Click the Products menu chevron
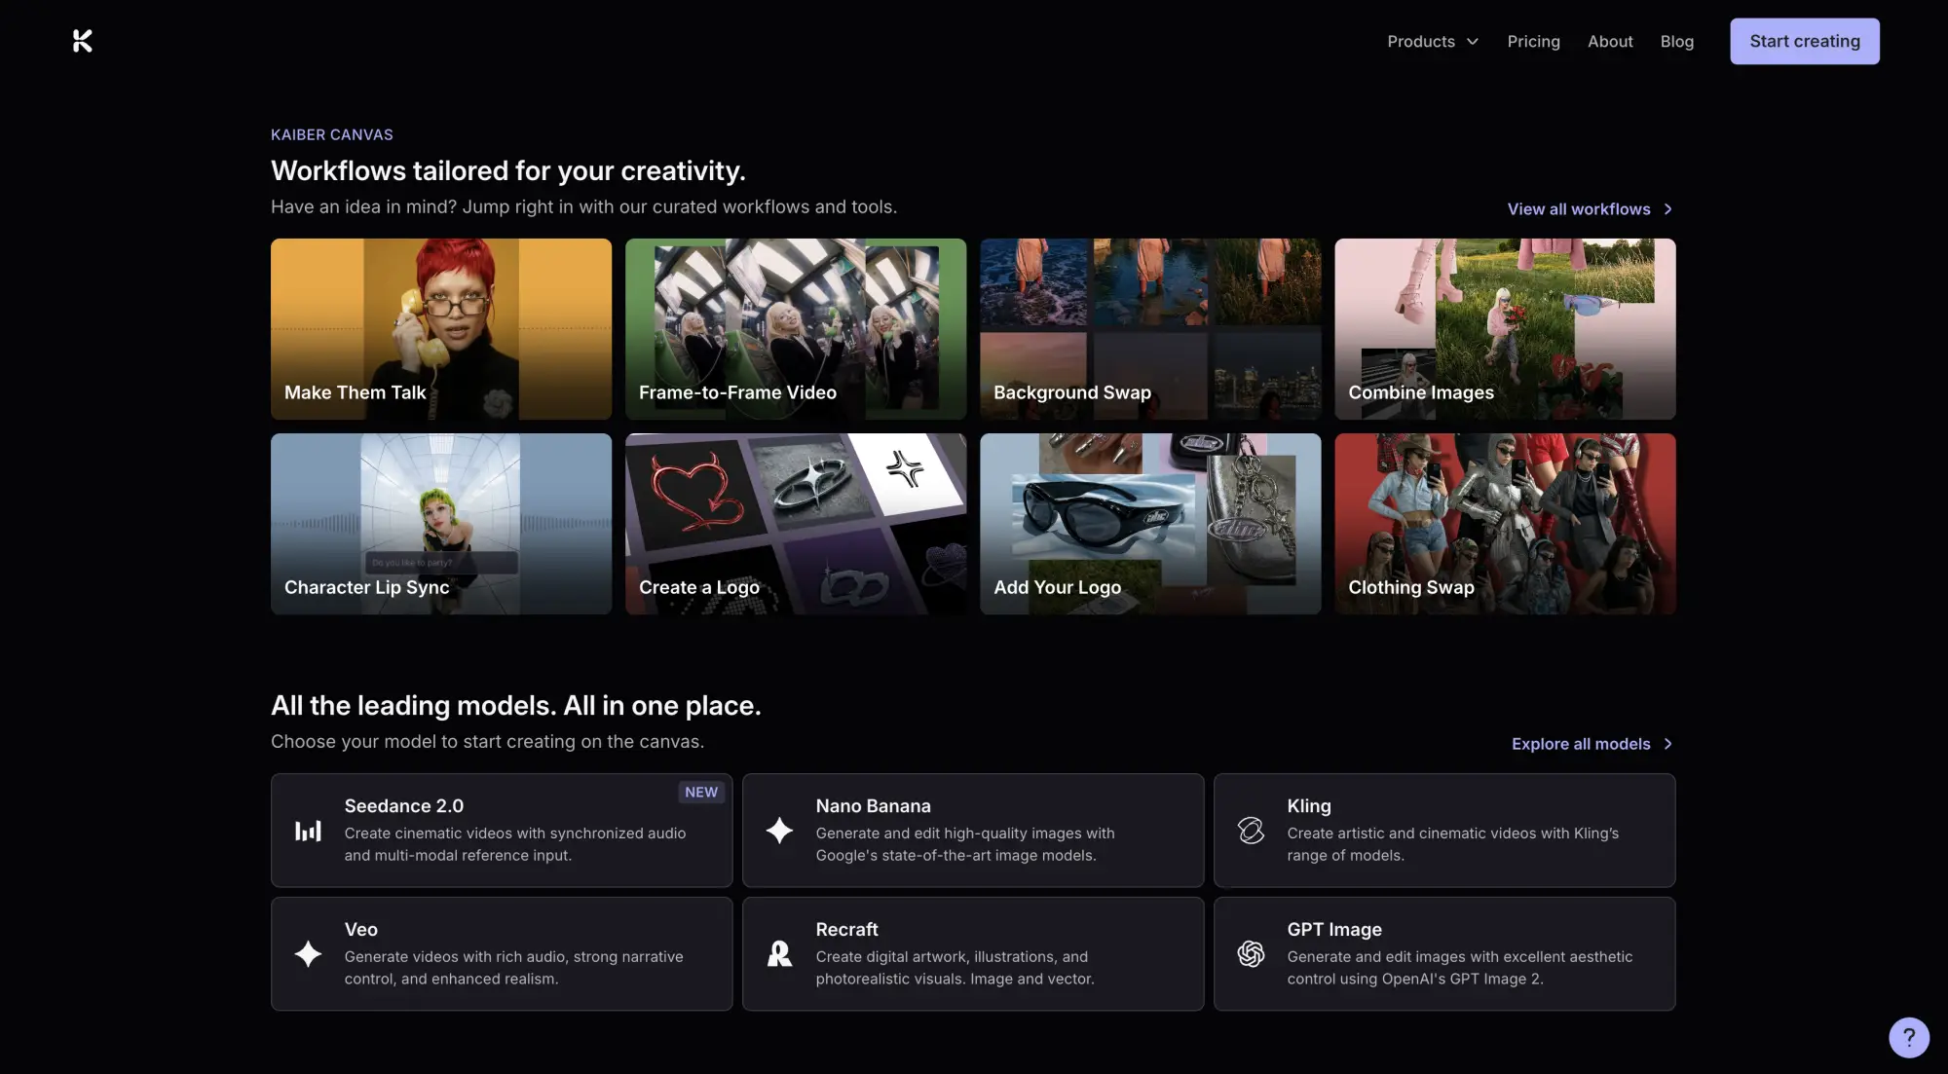 click(1473, 42)
